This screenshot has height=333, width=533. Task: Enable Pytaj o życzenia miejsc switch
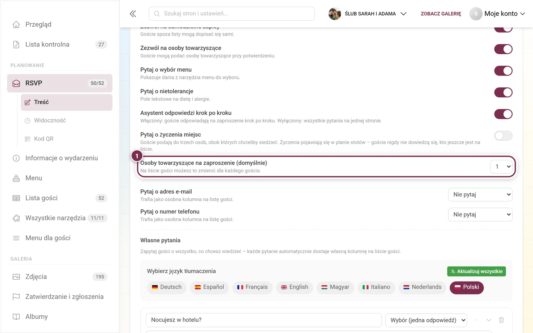pos(503,136)
